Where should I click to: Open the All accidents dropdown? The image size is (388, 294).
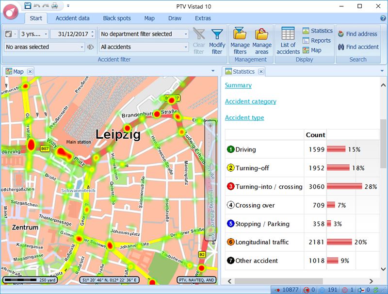tap(186, 48)
